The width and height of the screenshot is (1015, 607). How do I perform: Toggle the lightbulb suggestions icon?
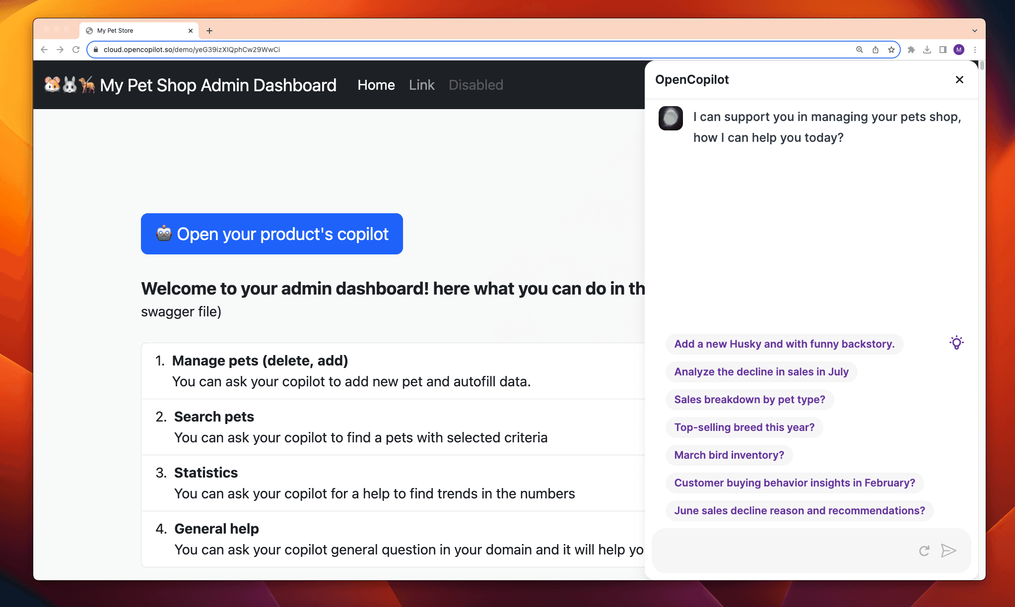(x=956, y=343)
